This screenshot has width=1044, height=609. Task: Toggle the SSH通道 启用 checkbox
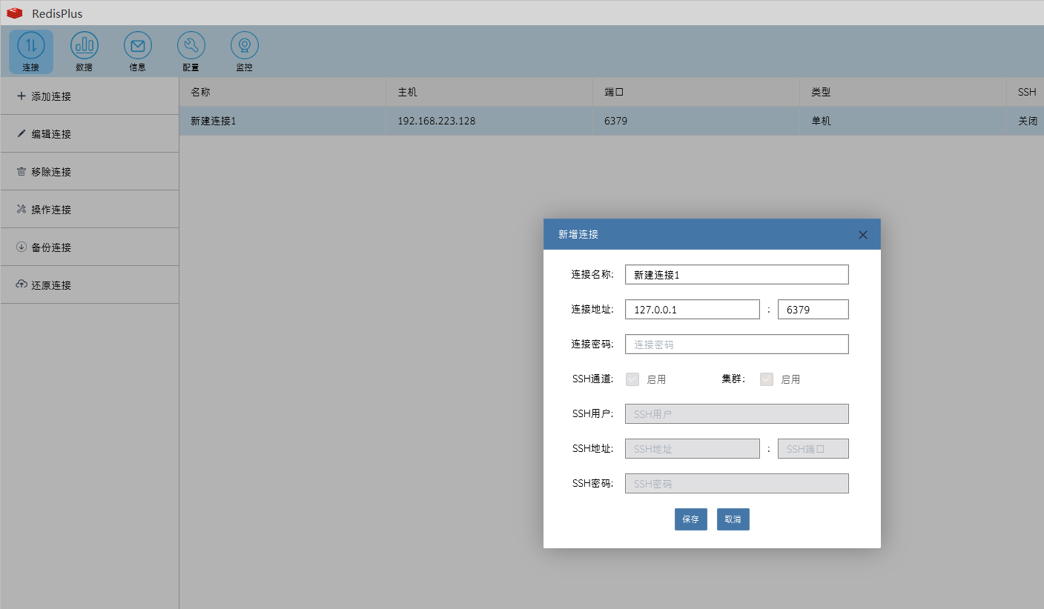[632, 379]
